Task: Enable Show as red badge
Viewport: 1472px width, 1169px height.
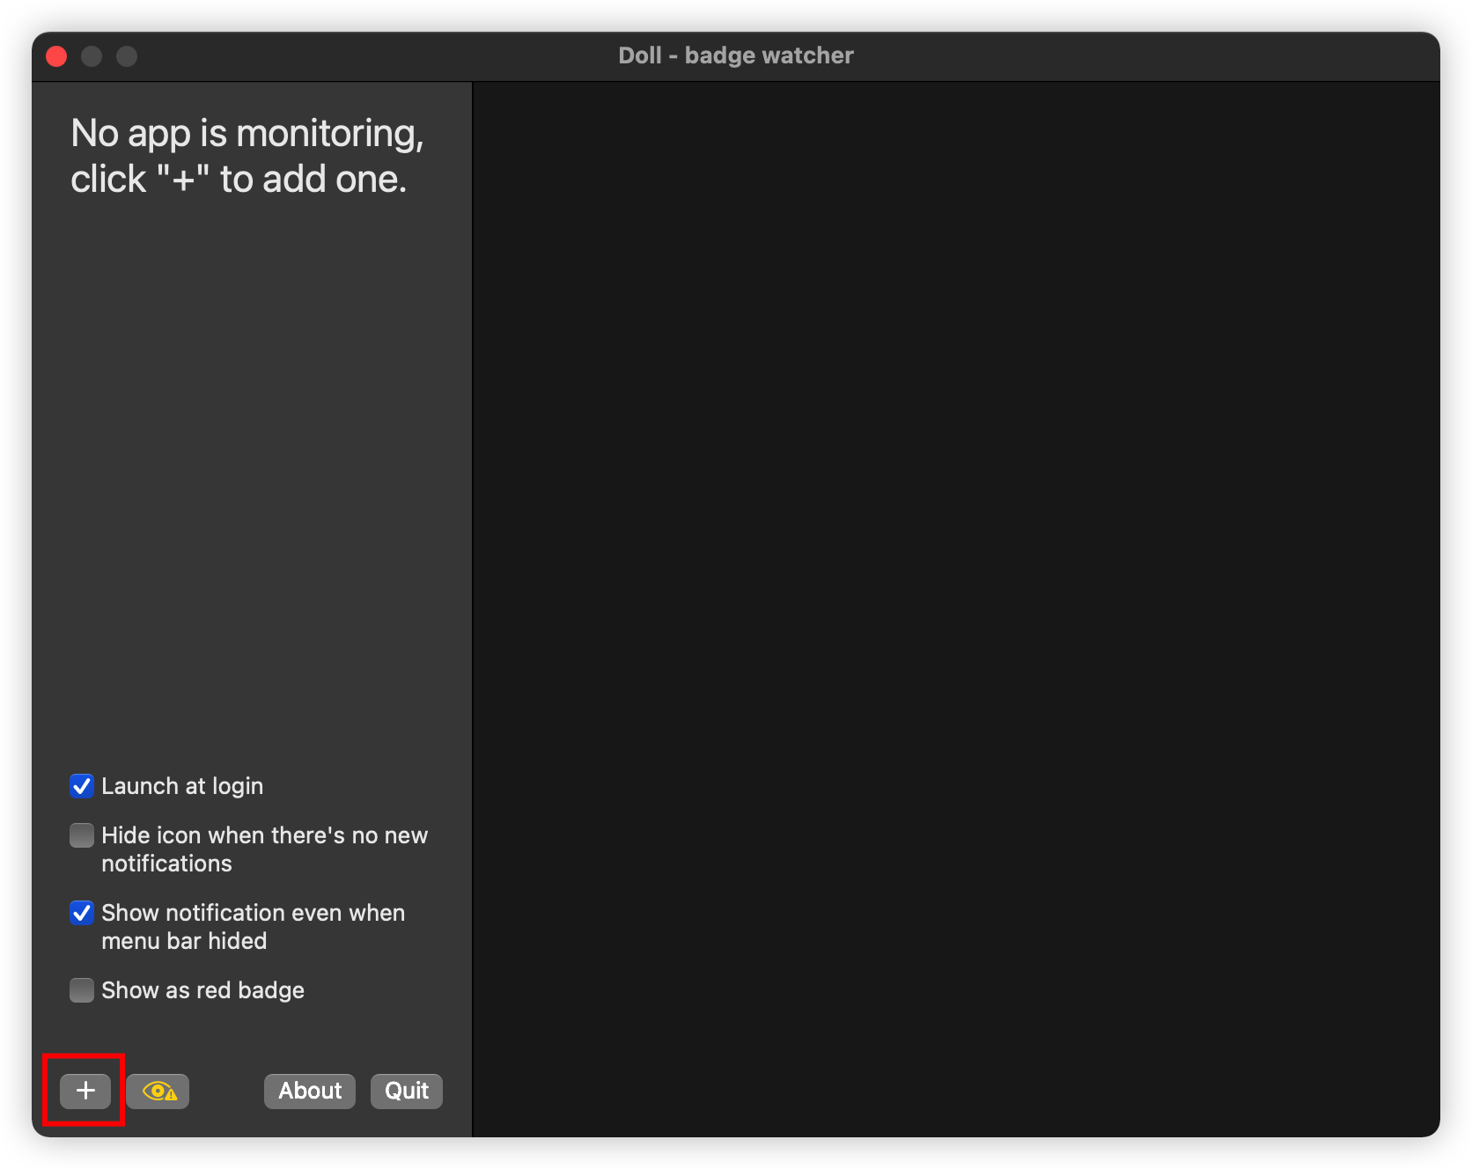Action: tap(82, 990)
